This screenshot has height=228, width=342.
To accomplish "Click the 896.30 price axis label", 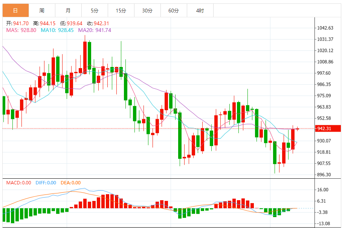I will [324, 175].
